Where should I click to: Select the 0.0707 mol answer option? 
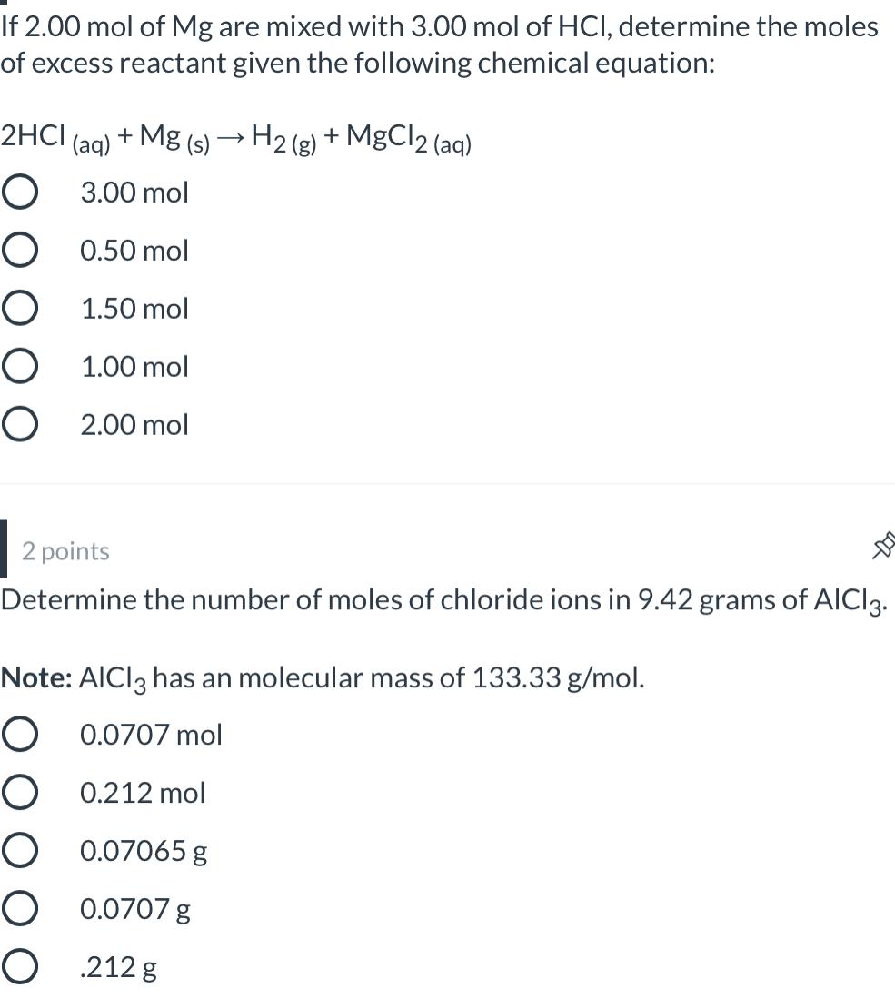point(22,734)
